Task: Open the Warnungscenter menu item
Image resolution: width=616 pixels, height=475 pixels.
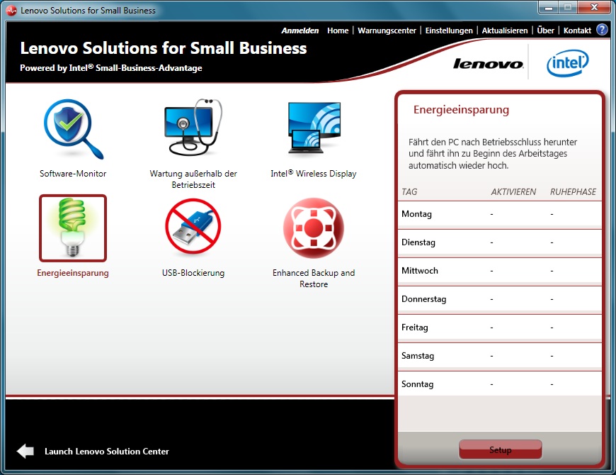Action: click(387, 30)
